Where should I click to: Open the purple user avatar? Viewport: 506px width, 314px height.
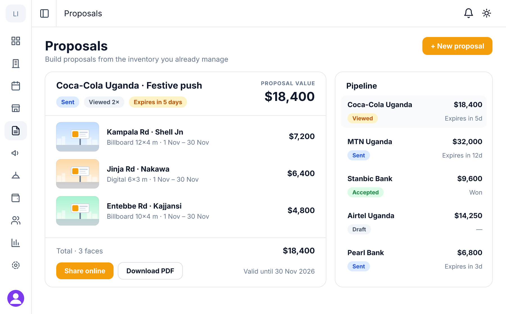(16, 298)
